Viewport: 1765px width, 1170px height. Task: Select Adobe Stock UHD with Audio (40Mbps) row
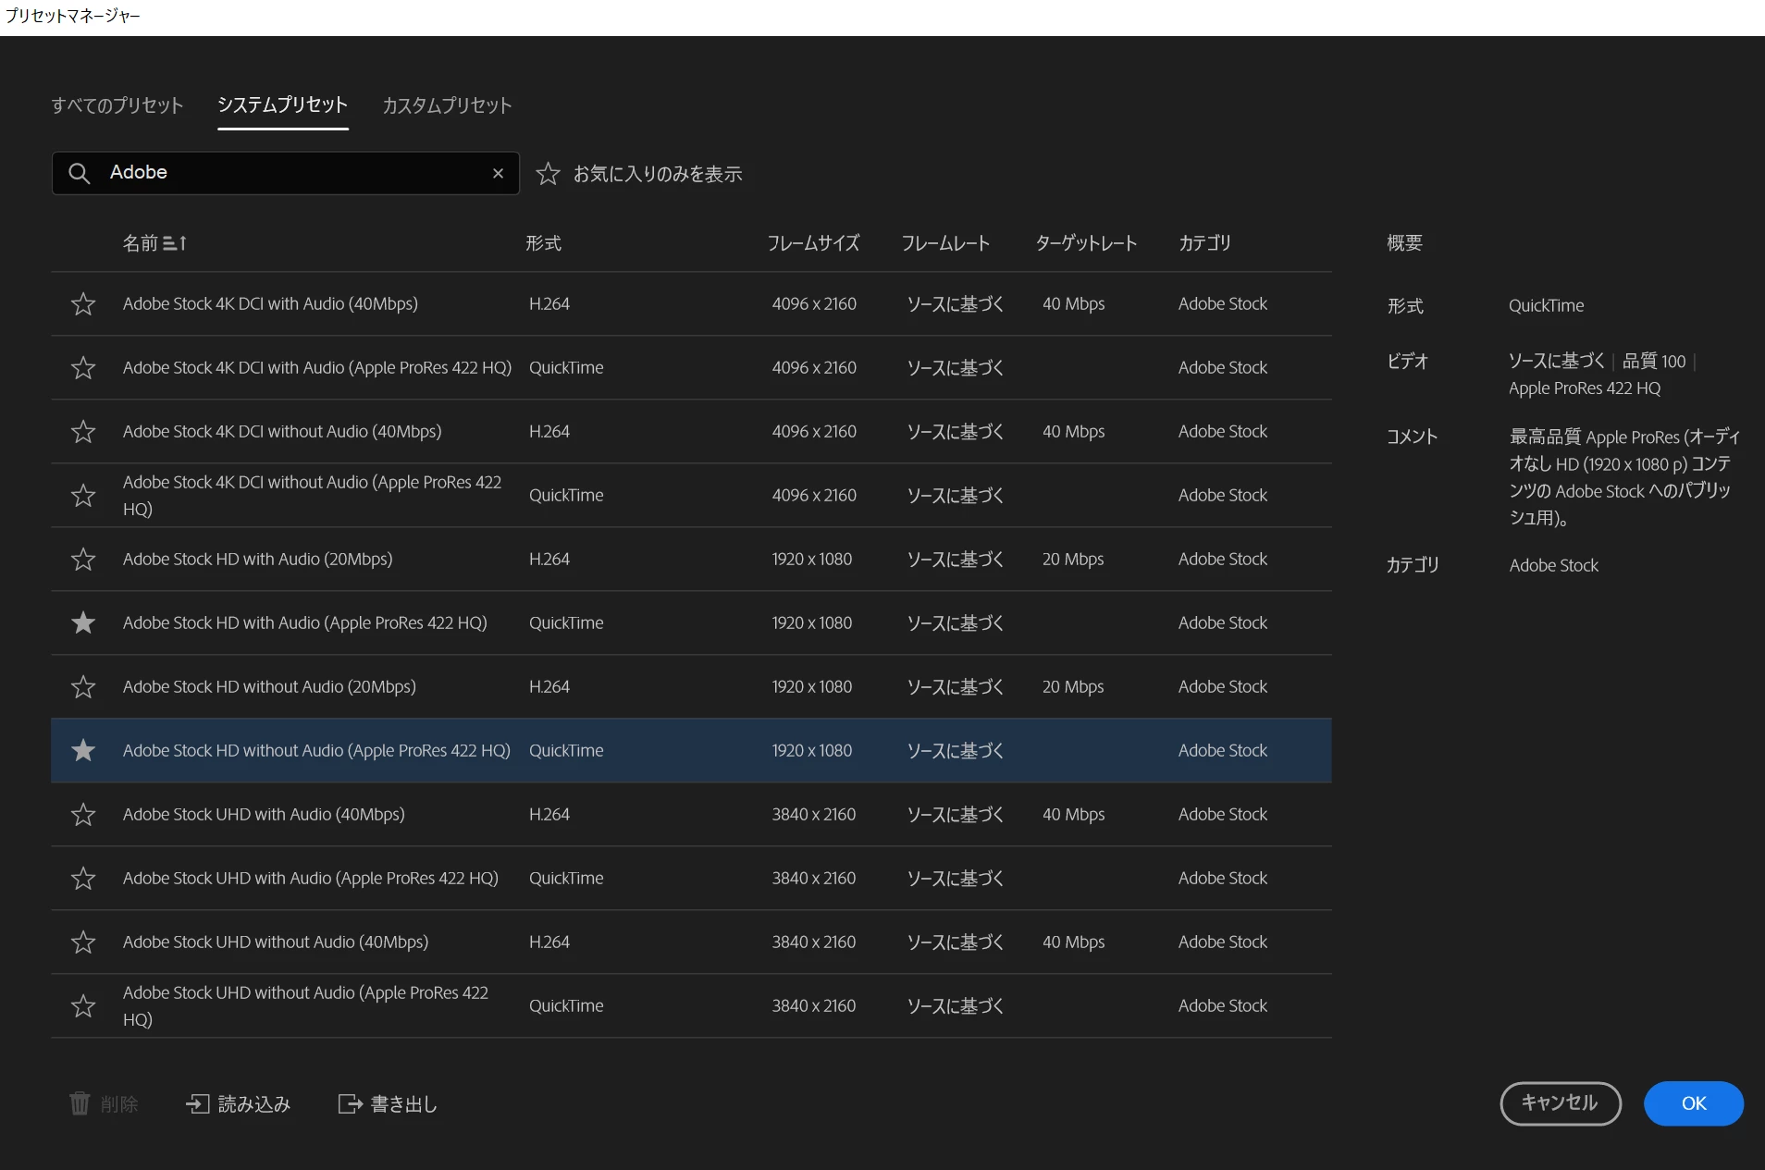tap(691, 814)
